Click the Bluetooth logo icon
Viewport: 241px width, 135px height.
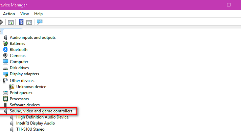pyautogui.click(x=5, y=50)
